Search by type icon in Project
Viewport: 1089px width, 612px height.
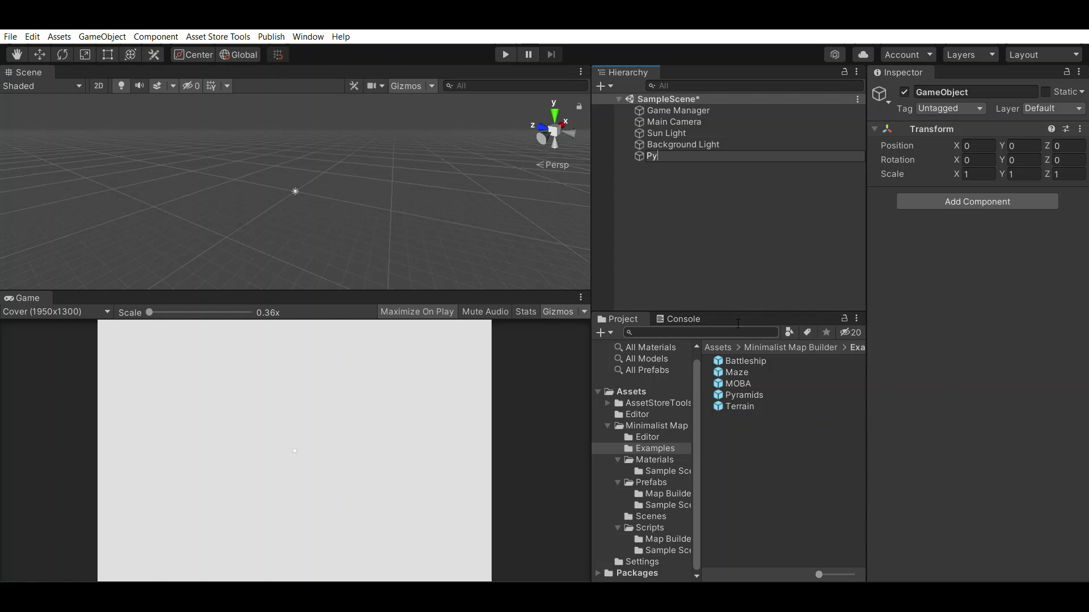coord(789,332)
